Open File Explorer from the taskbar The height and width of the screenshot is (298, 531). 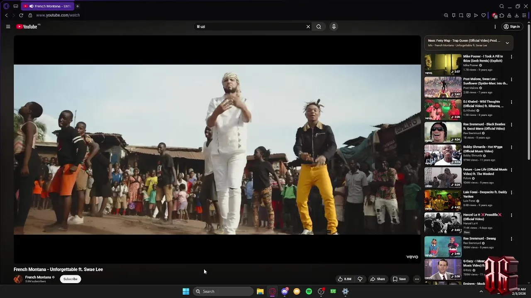tap(260, 291)
